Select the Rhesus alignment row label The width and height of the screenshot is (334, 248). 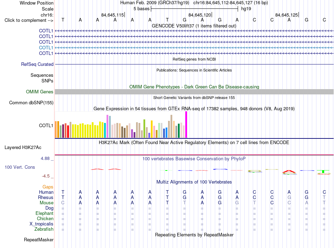[x=46, y=197]
